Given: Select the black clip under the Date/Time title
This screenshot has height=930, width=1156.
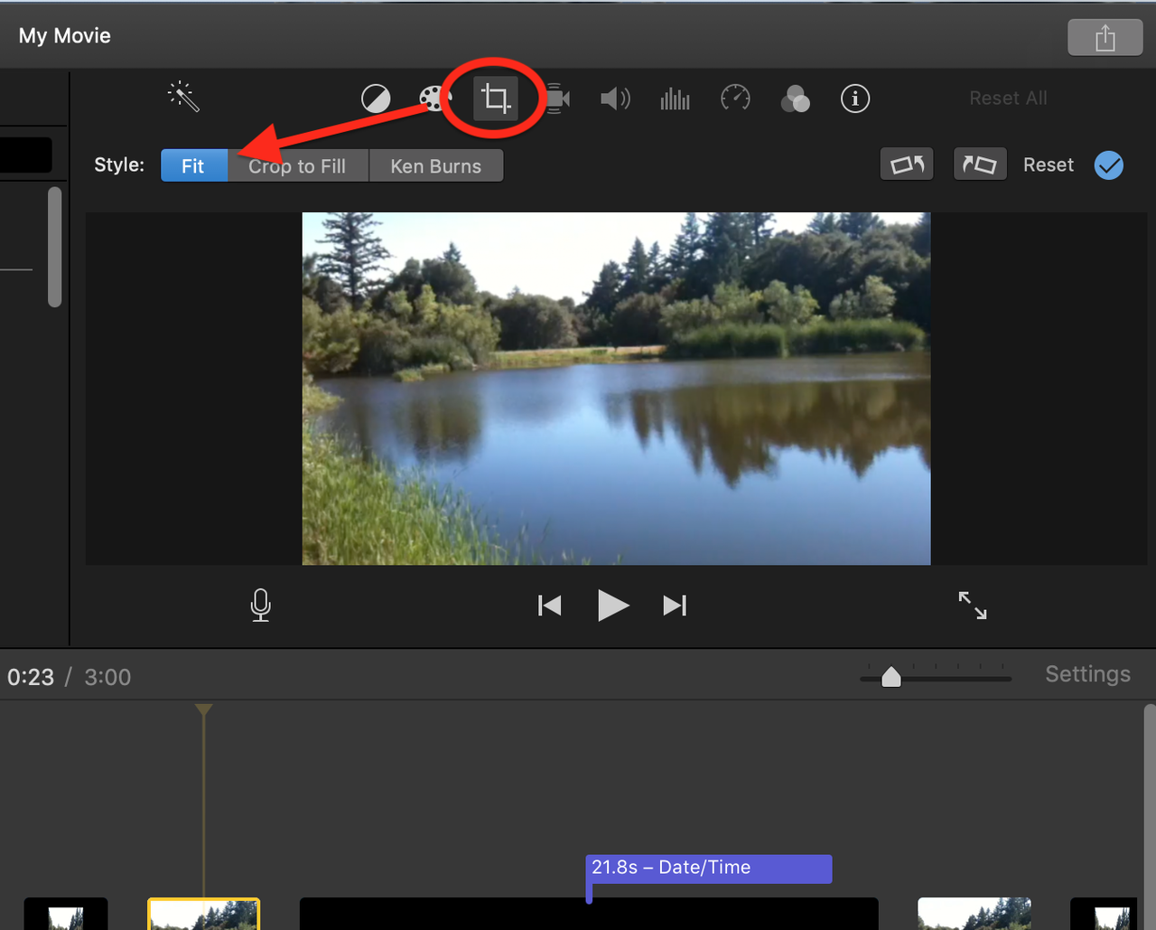Looking at the screenshot, I should click(589, 914).
